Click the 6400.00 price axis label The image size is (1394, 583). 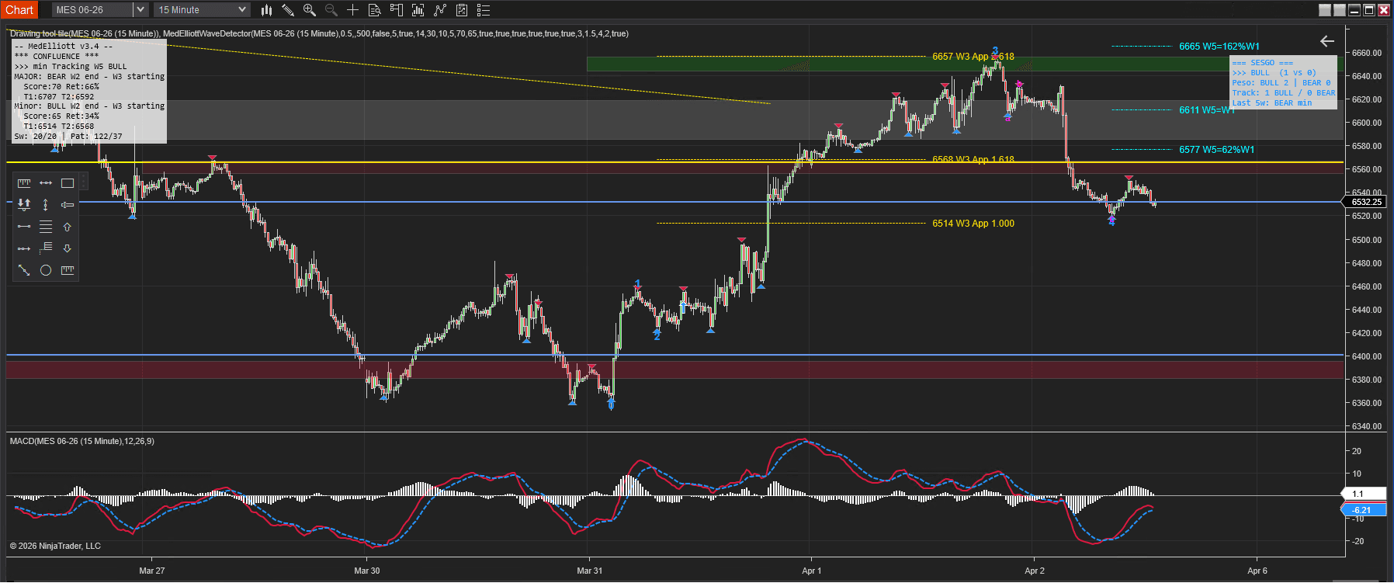tap(1367, 356)
